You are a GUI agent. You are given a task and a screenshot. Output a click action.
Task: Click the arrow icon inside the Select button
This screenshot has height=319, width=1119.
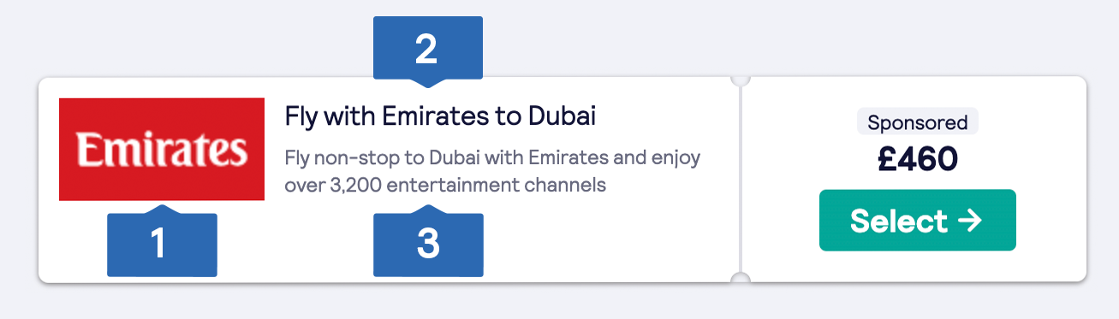969,221
